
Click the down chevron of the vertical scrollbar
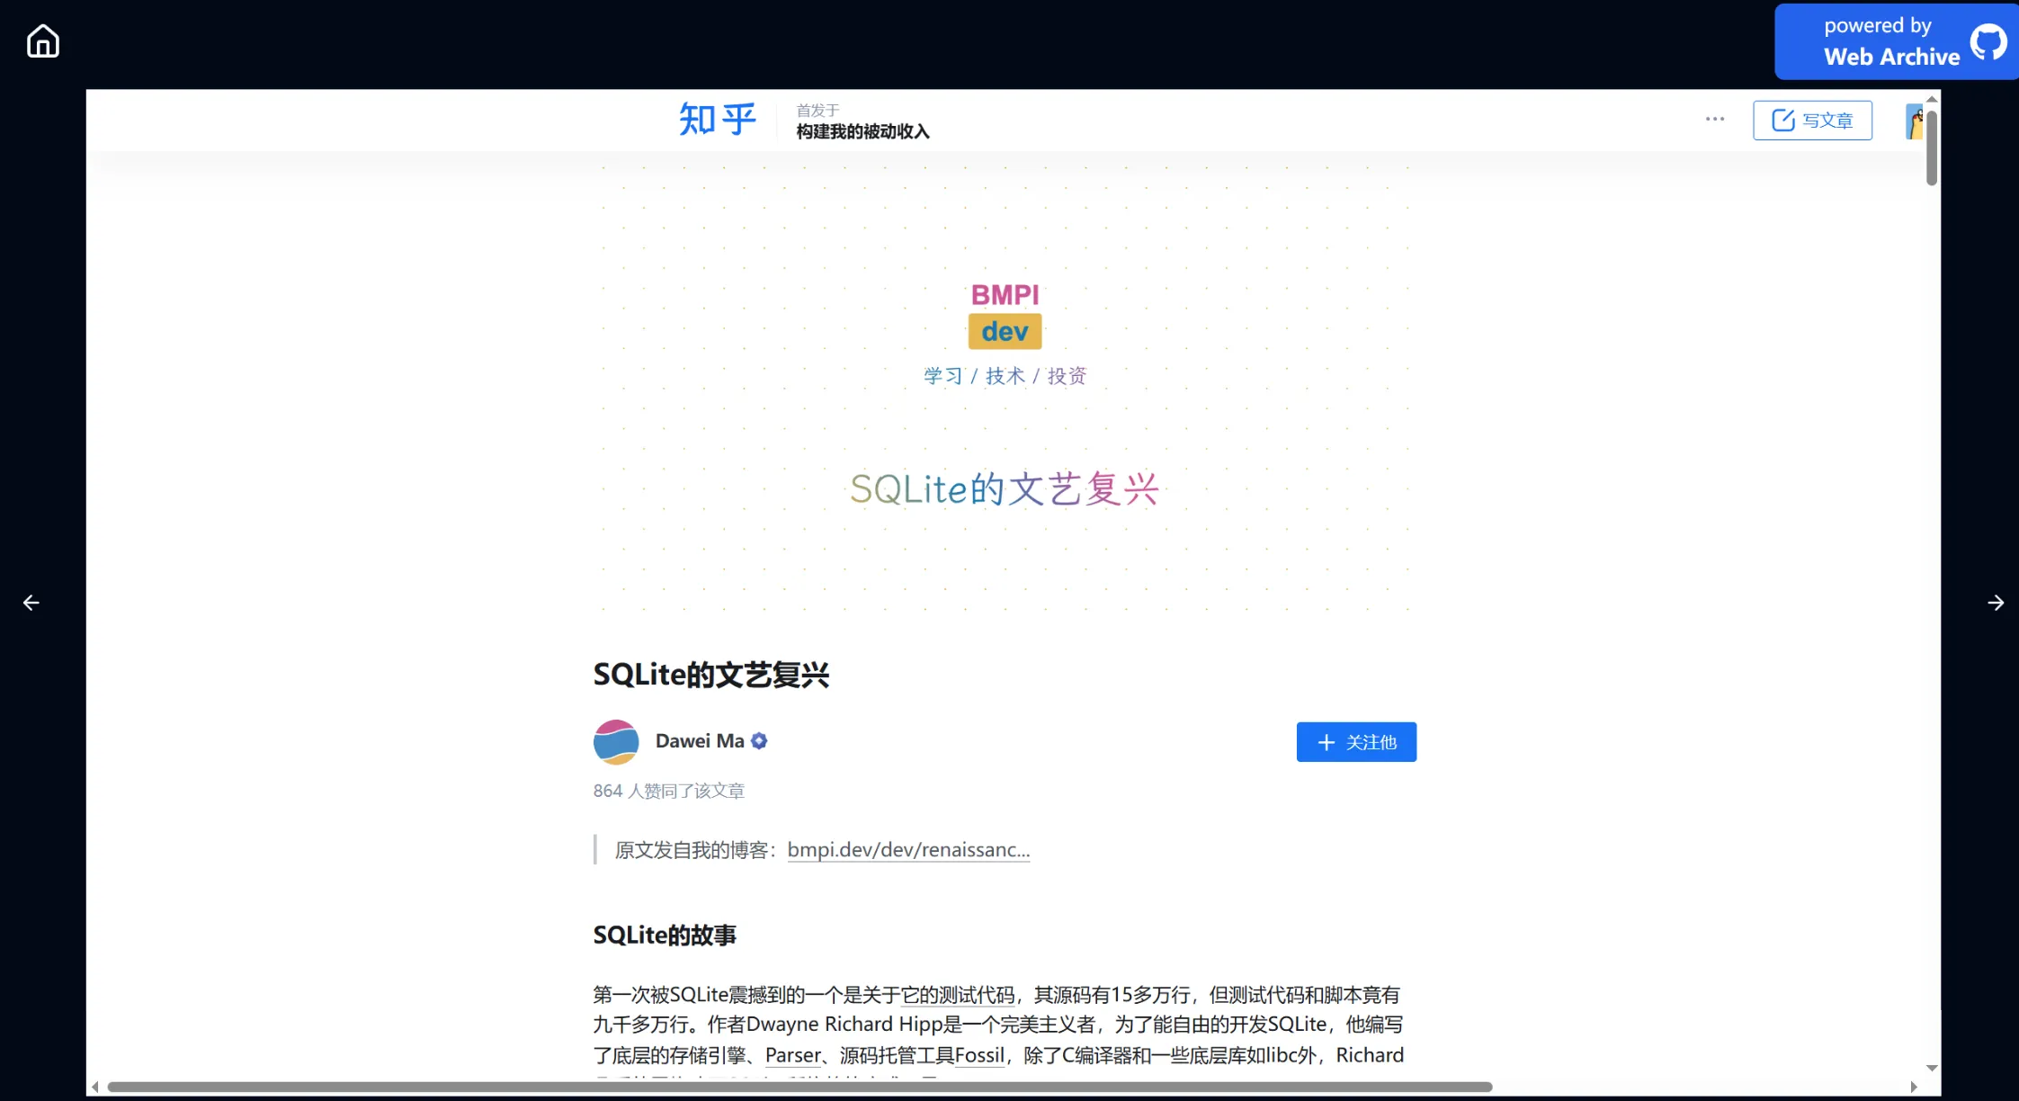(1930, 1068)
